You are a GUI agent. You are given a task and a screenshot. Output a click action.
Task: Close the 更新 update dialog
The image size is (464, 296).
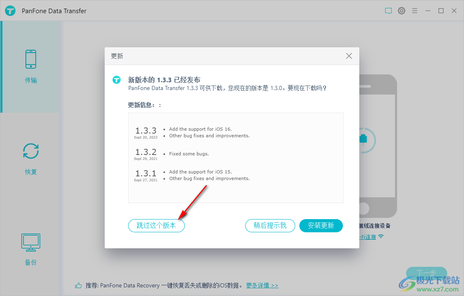pos(349,56)
